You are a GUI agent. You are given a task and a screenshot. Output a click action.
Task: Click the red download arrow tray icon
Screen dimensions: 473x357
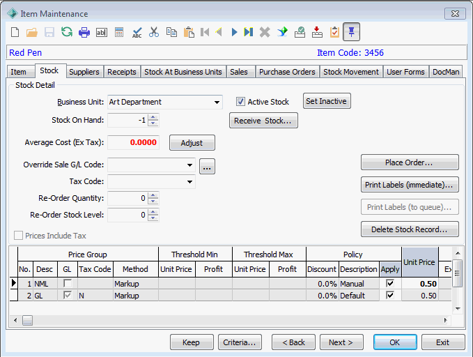[317, 32]
